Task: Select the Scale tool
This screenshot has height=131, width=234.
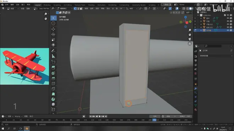Action: click(x=53, y=40)
